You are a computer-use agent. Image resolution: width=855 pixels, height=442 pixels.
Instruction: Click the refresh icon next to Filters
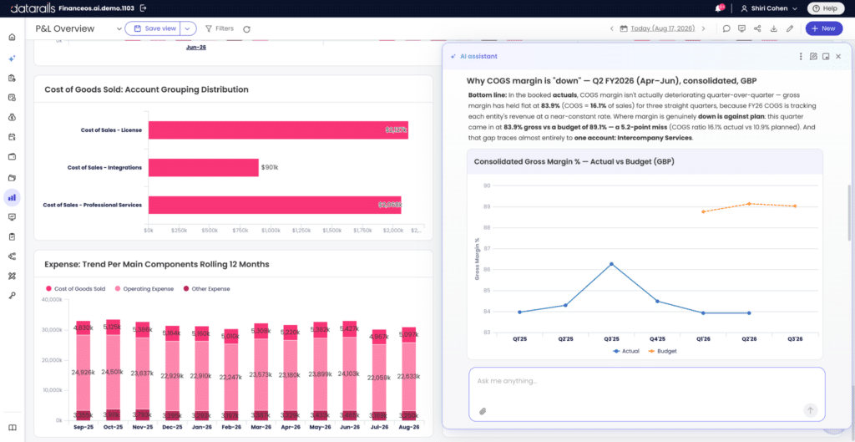click(x=246, y=29)
